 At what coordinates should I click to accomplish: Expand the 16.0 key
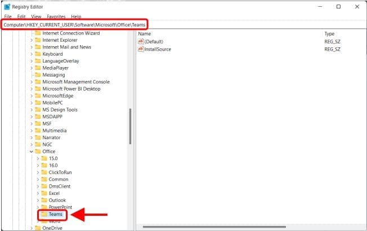(37, 166)
